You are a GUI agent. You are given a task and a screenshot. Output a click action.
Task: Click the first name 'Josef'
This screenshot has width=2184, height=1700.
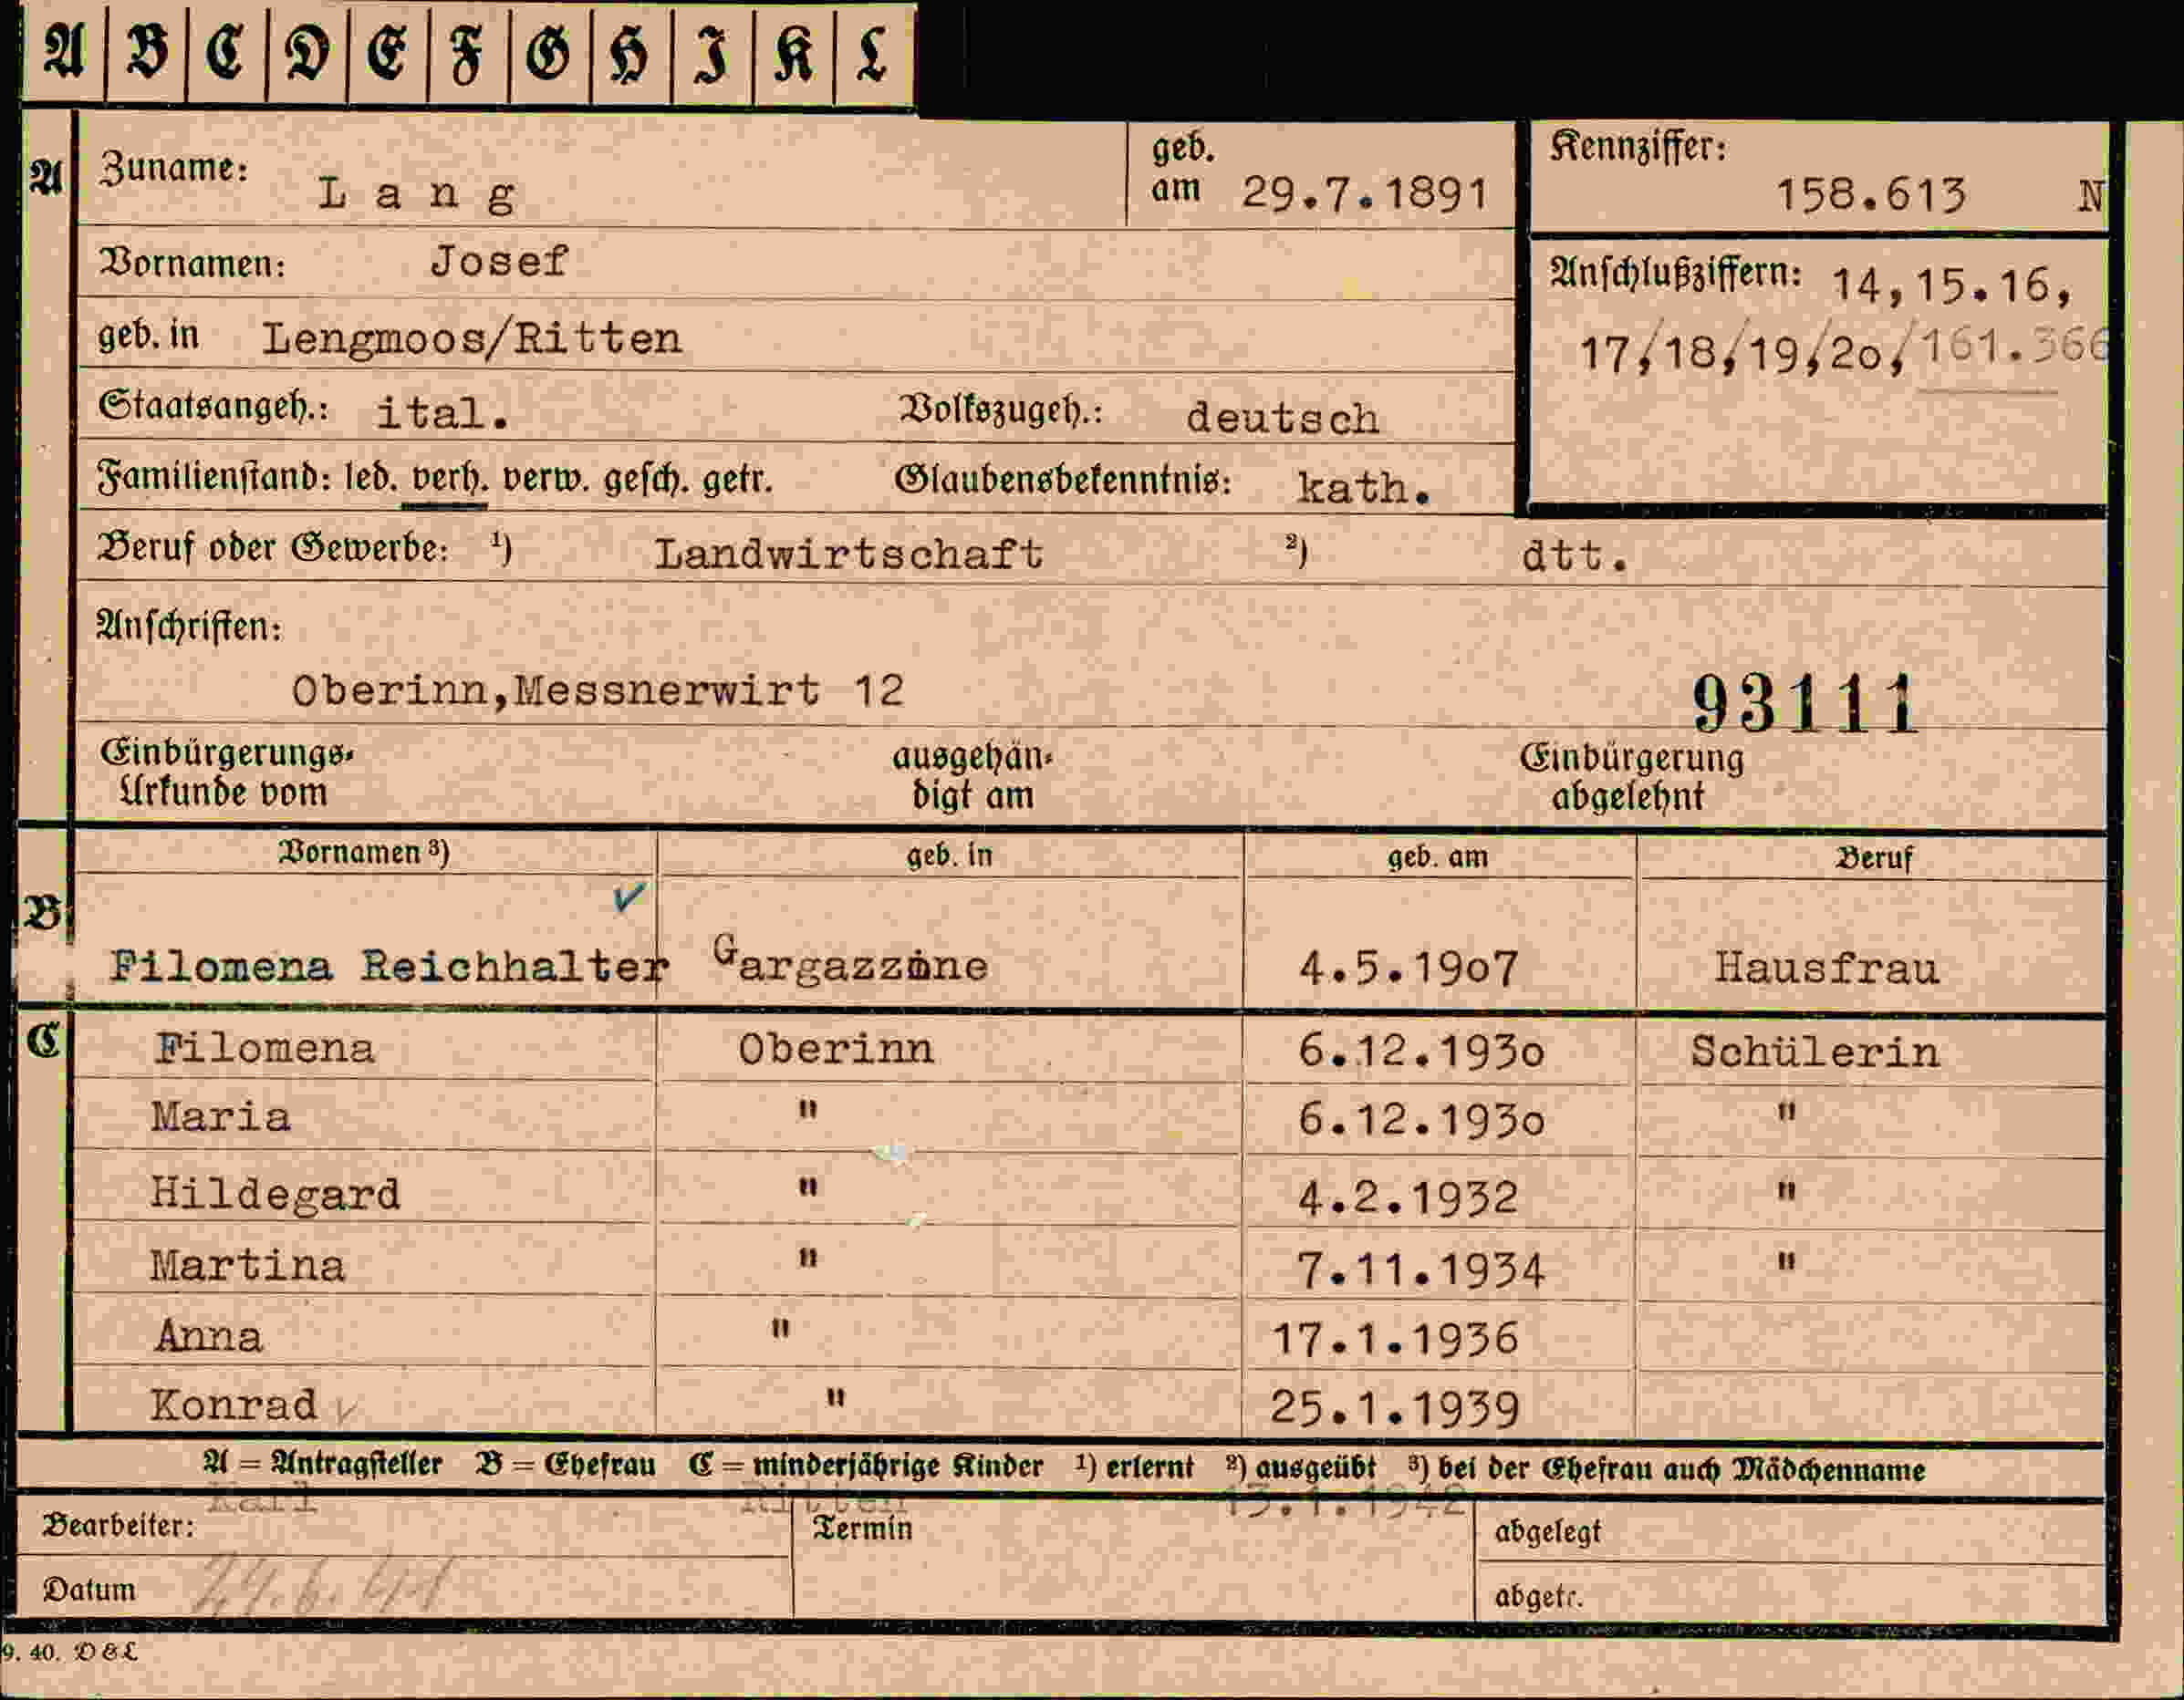(x=499, y=262)
